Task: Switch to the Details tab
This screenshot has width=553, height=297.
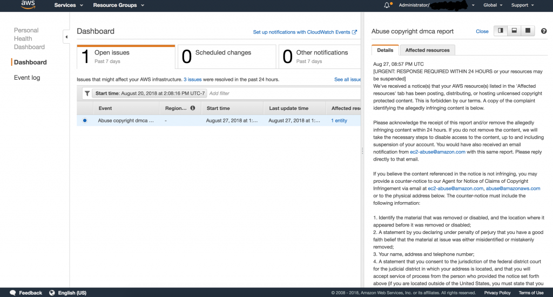Action: [x=385, y=50]
